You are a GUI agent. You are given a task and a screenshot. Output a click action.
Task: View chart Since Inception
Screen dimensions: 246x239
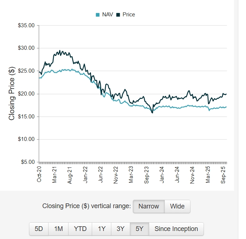point(176,229)
